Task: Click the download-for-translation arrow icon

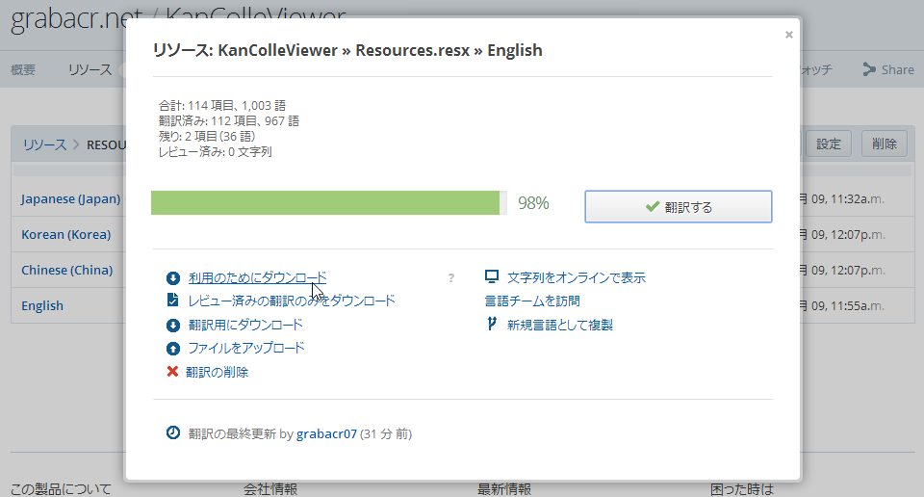Action: coord(172,325)
